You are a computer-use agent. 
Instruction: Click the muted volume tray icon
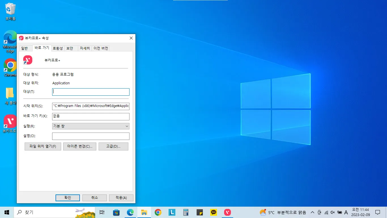[333, 212]
